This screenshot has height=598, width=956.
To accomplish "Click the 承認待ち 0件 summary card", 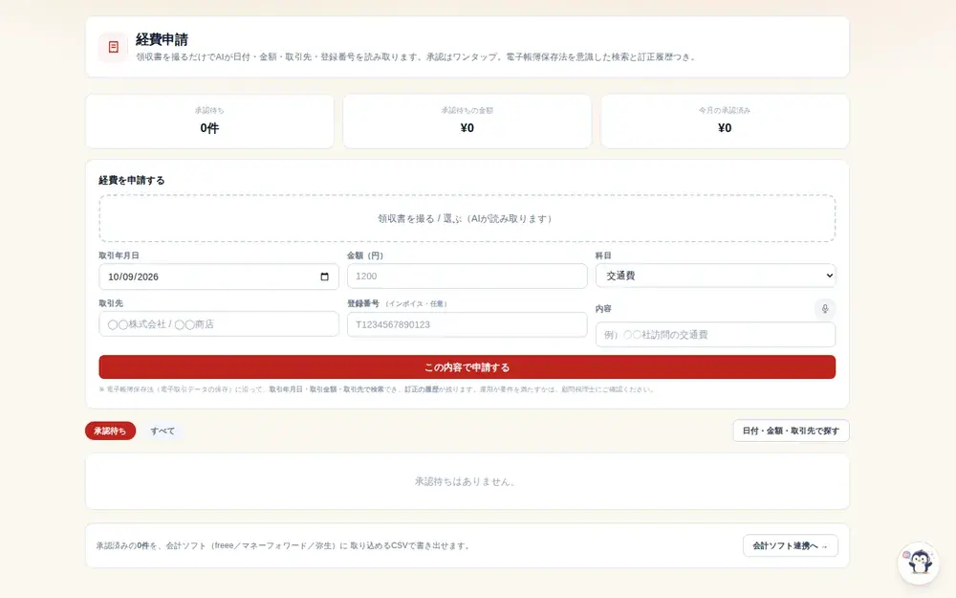I will tap(209, 121).
